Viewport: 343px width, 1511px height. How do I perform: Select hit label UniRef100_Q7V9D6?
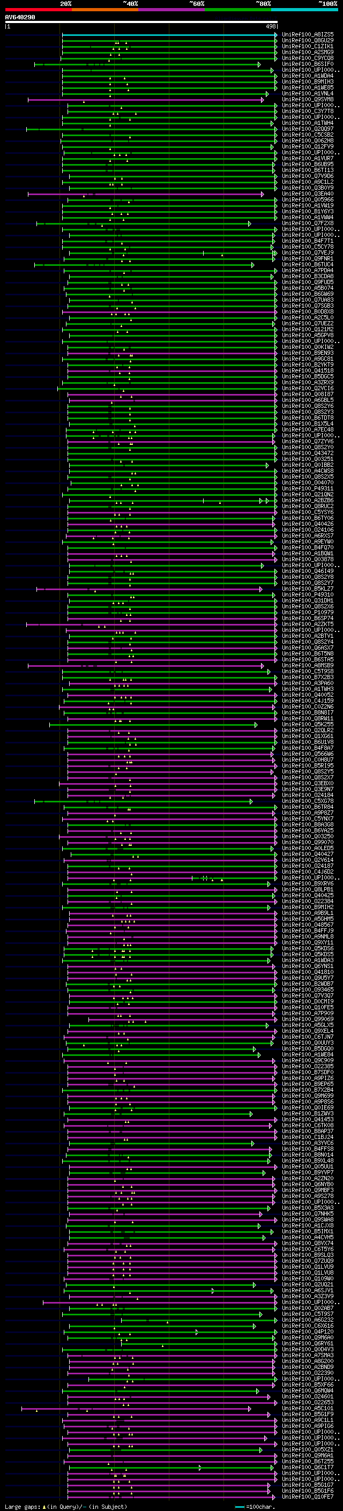pos(308,176)
